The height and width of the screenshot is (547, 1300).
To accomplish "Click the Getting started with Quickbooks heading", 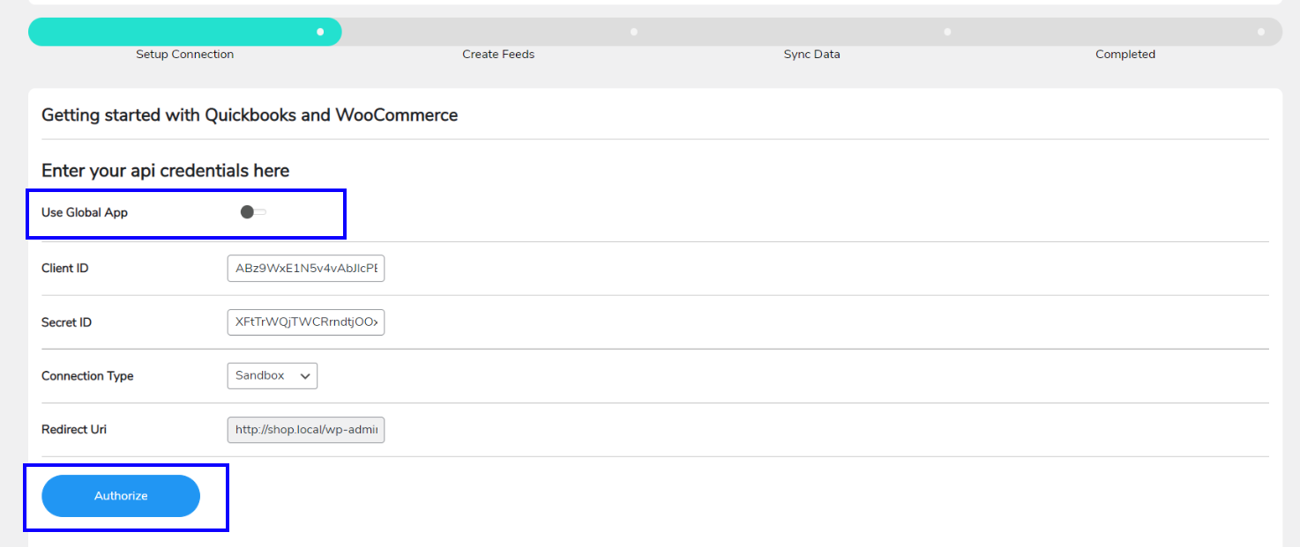I will pos(250,115).
